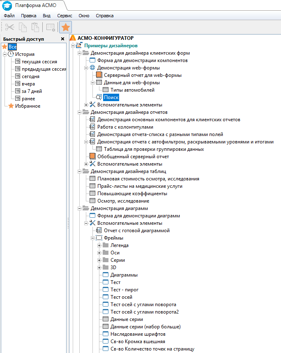Image resolution: width=281 pixels, height=353 pixels.
Task: Collapse the отчета с автофильтром node
Action: click(86, 142)
